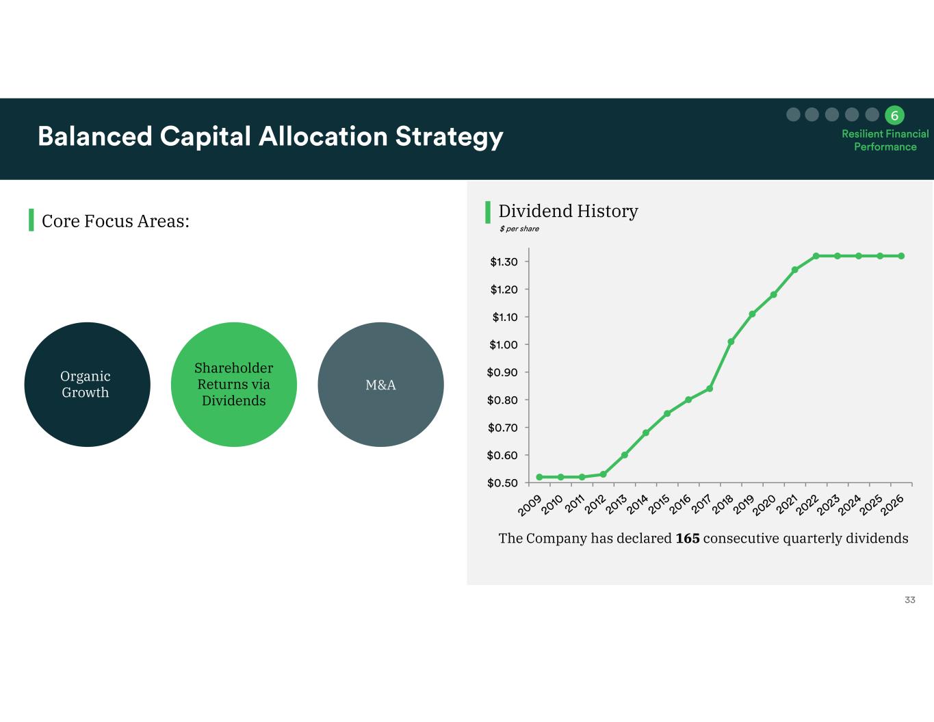Image resolution: width=934 pixels, height=722 pixels.
Task: Click the '2019' x-axis year label
Action: (x=743, y=504)
